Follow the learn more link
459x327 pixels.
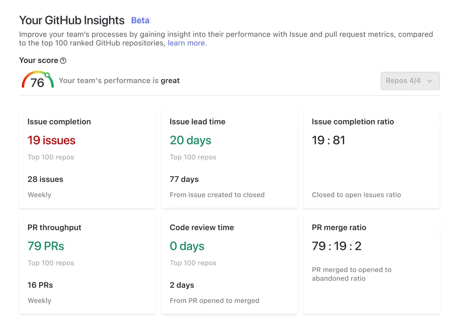187,43
